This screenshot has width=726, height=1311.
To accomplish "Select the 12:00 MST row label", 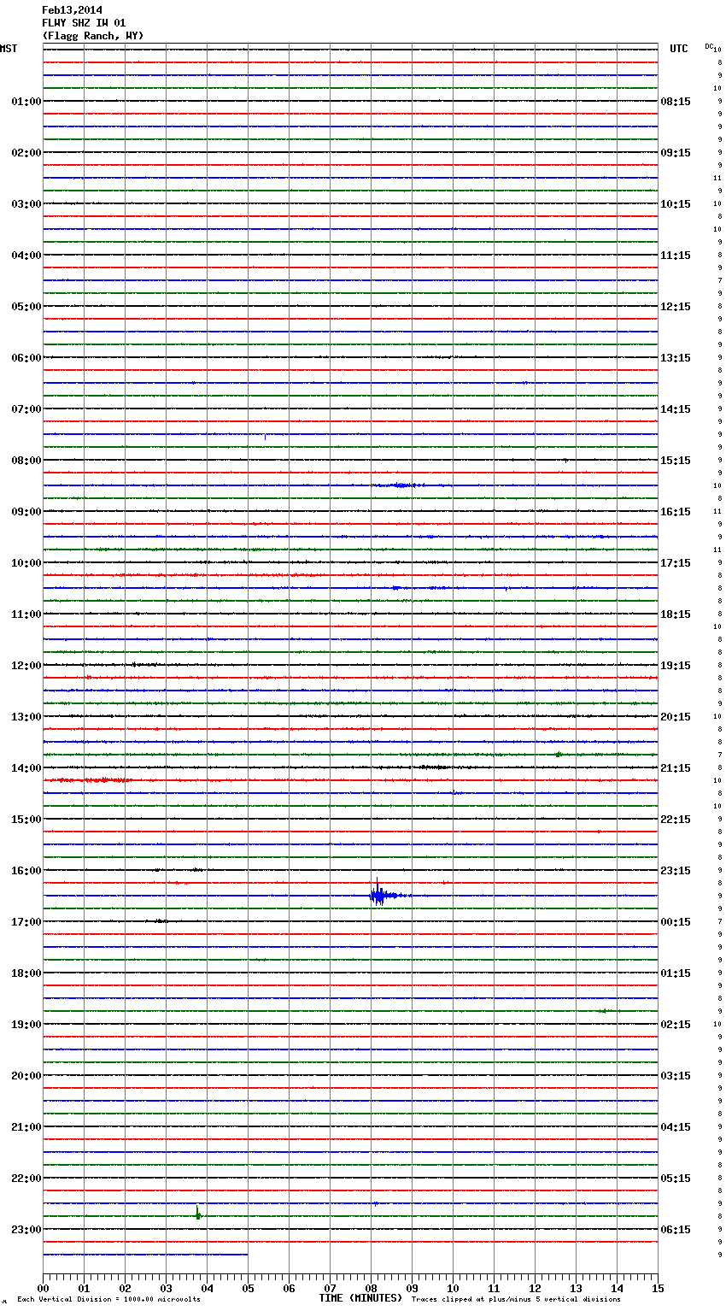I will 26,666.
